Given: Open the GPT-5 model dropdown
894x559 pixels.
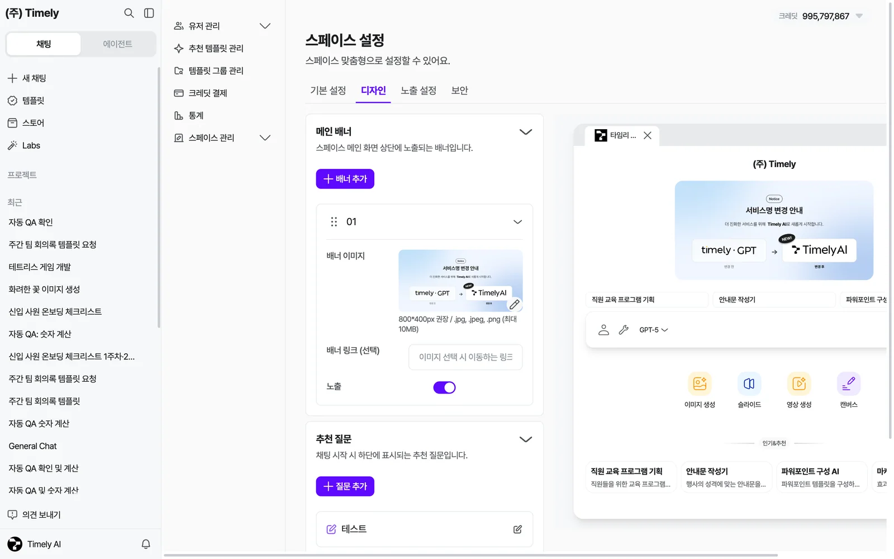Looking at the screenshot, I should tap(654, 330).
